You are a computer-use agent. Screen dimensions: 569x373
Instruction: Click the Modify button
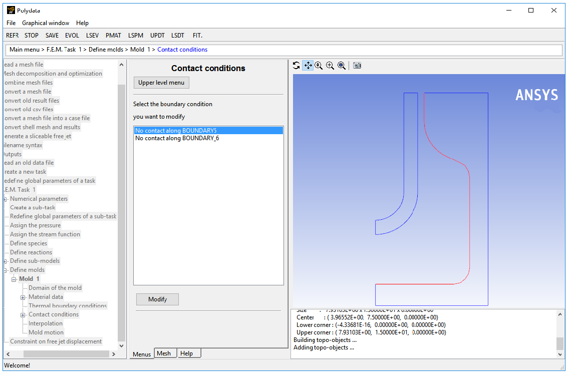pyautogui.click(x=157, y=299)
